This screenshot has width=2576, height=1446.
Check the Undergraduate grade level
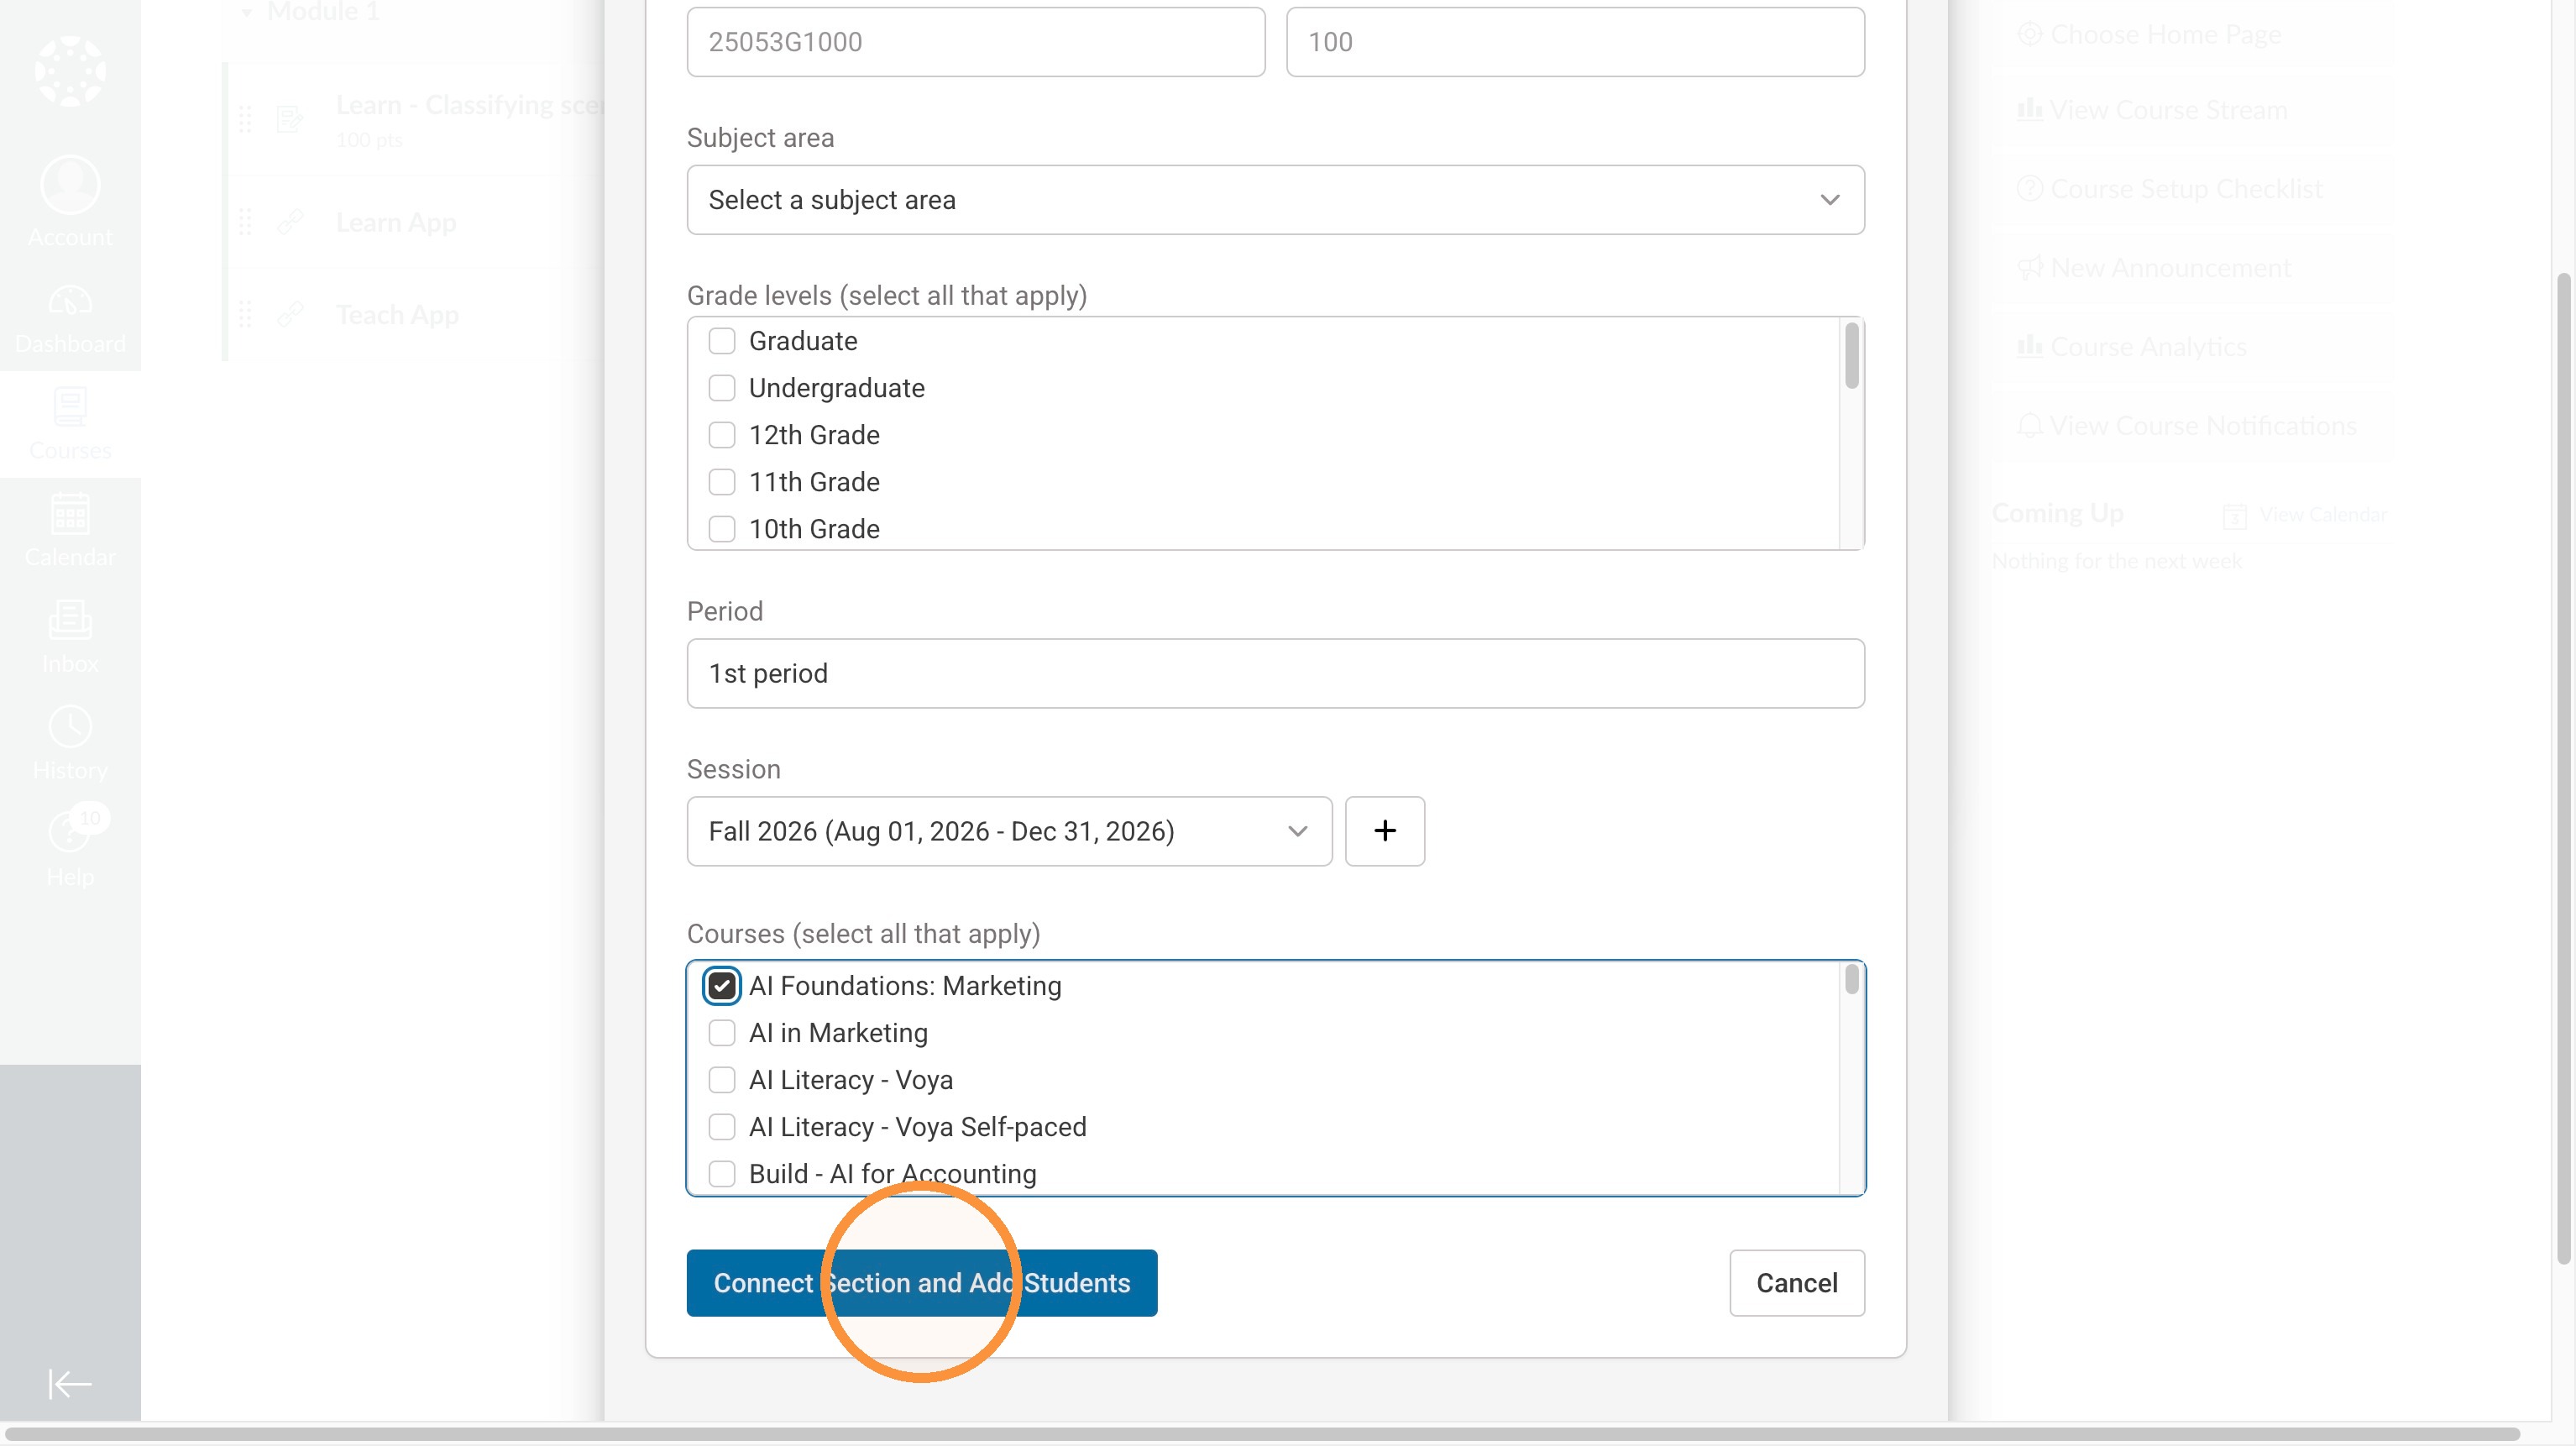click(721, 388)
